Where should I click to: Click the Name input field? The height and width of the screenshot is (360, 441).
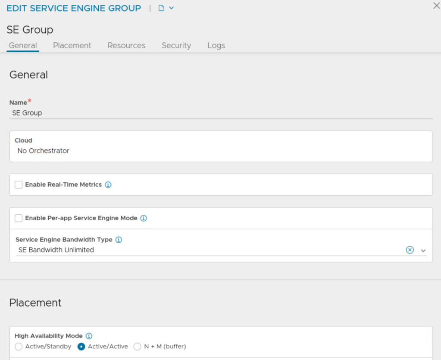tap(221, 113)
